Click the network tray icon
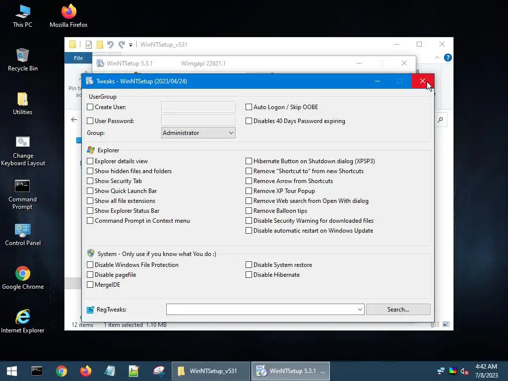 tap(441, 371)
